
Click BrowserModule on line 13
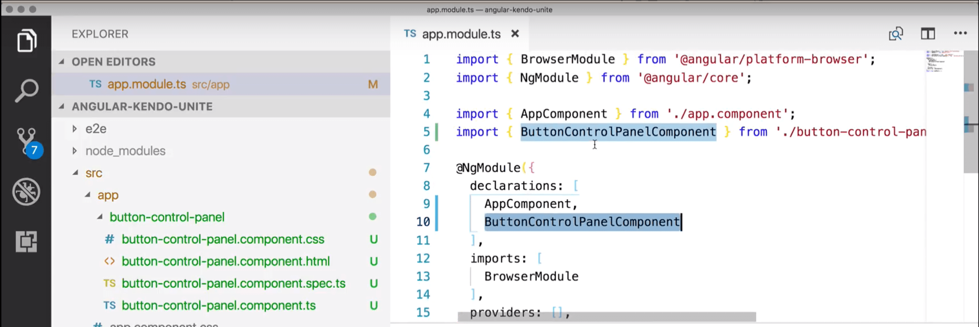[531, 276]
